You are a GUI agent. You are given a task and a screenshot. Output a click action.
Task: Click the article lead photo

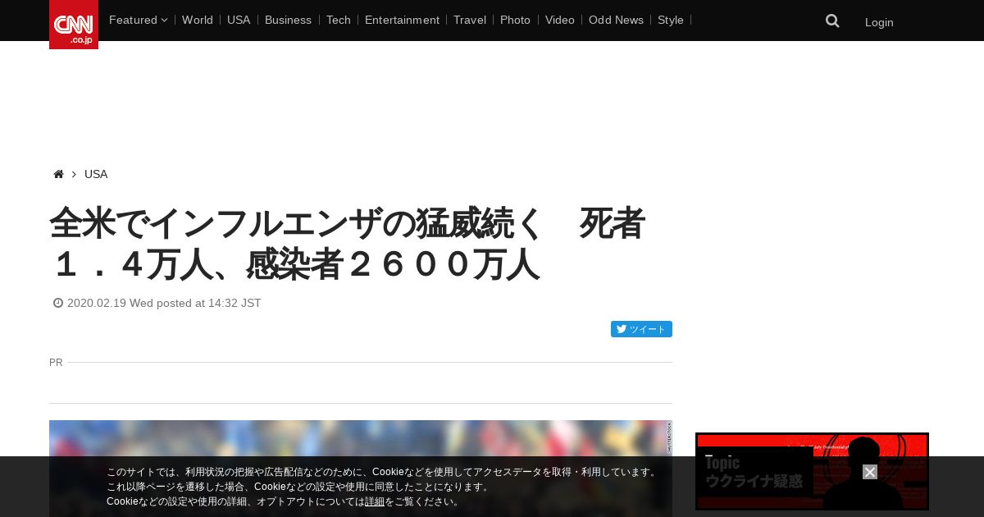361,468
